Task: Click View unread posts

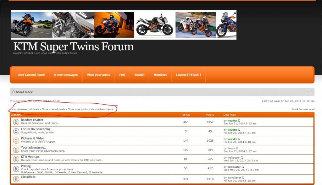Action: click(53, 109)
